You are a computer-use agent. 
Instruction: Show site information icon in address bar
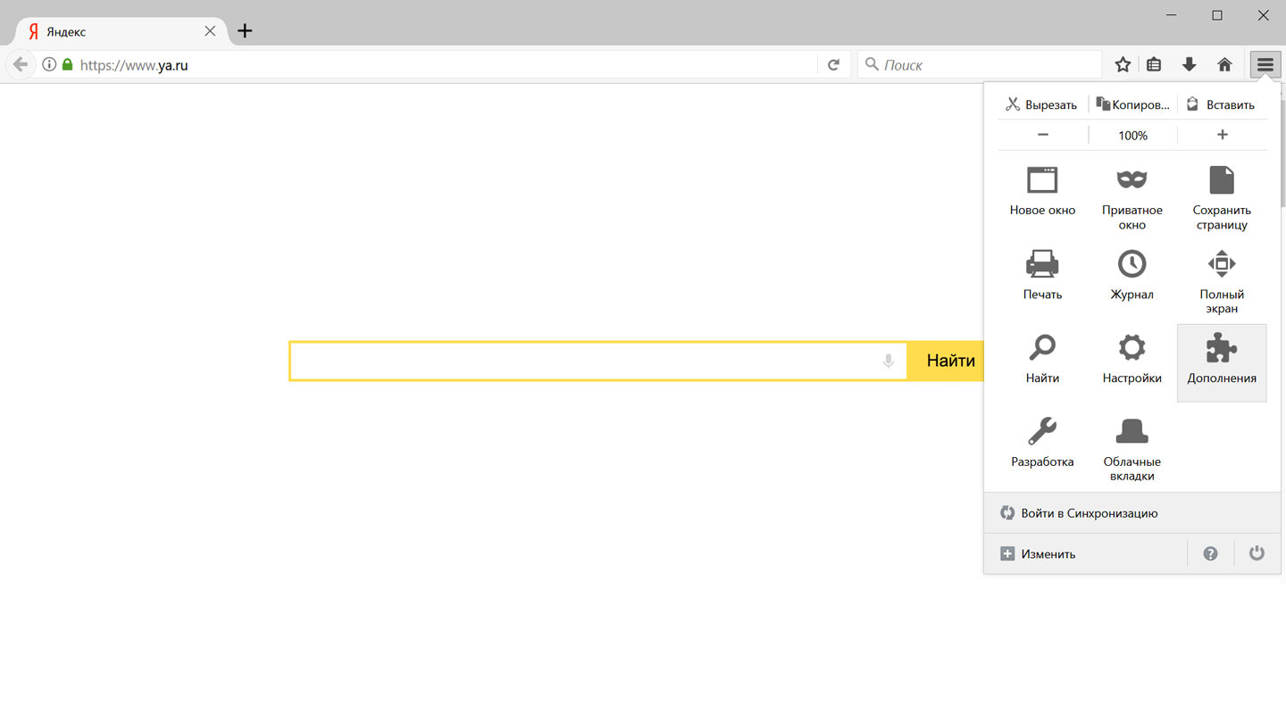(49, 64)
